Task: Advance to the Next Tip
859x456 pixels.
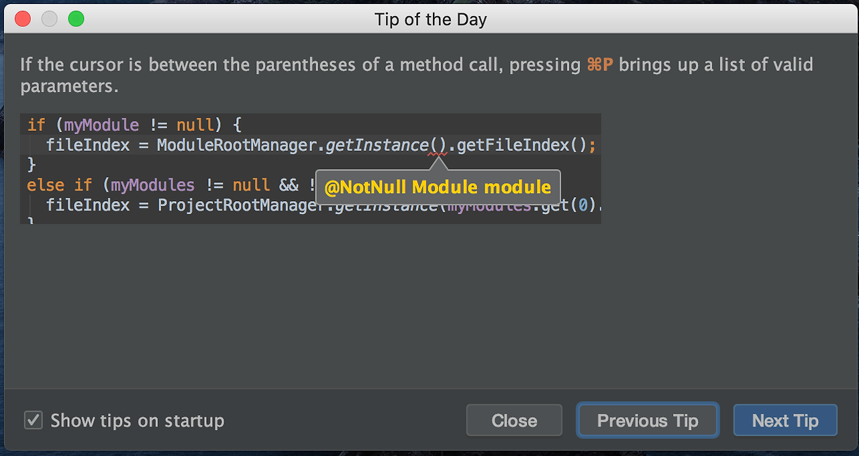Action: click(x=785, y=420)
